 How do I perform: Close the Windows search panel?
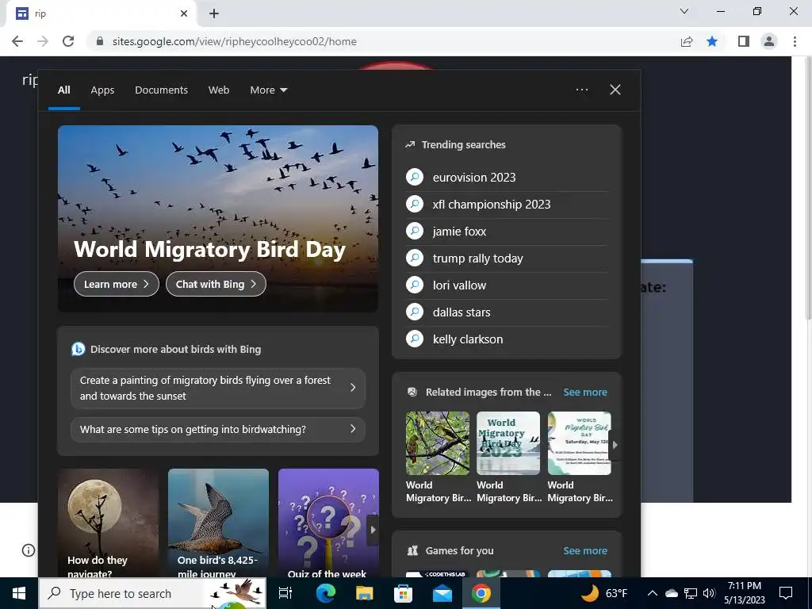coord(615,90)
